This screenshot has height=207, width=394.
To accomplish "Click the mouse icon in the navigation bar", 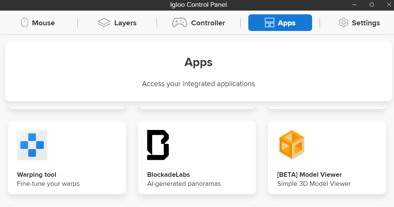I will click(x=25, y=23).
